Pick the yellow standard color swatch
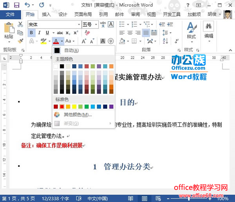 pos(74,106)
